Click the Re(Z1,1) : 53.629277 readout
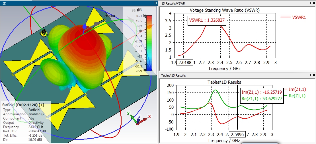Screen dimensions: 316x144 (262, 99)
